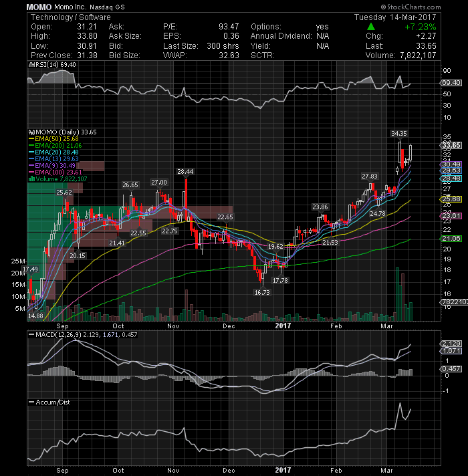Click the 22.65 December price label

pos(225,217)
